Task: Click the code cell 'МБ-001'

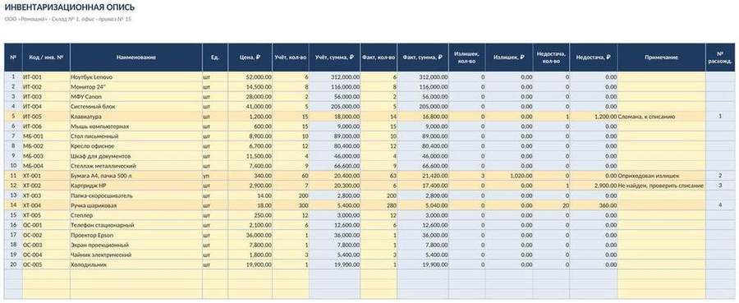Action: pyautogui.click(x=46, y=136)
